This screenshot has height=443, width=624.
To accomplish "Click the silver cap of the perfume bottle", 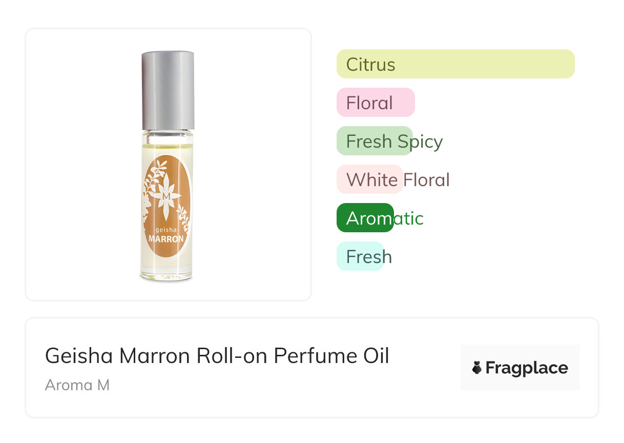I will point(168,90).
